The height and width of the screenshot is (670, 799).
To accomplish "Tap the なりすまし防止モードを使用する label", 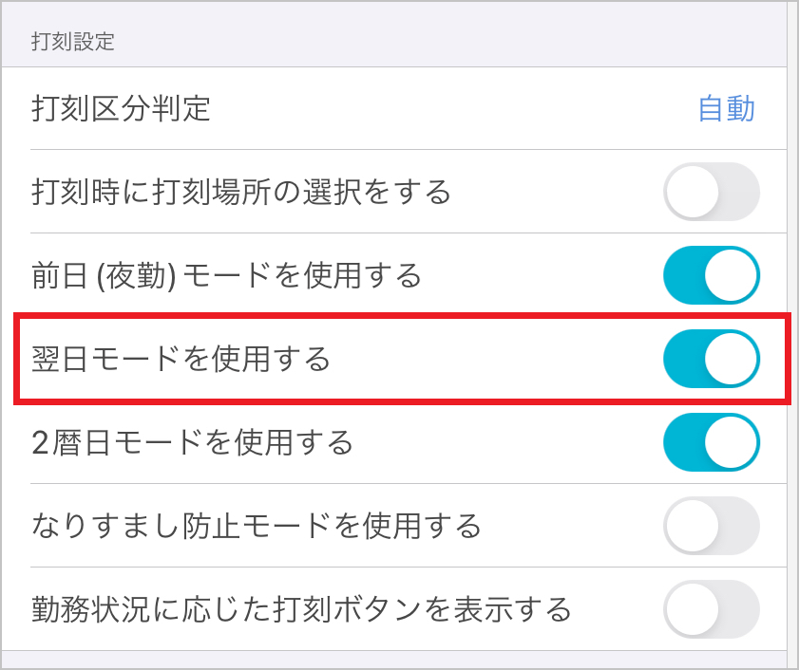I will coord(257,525).
